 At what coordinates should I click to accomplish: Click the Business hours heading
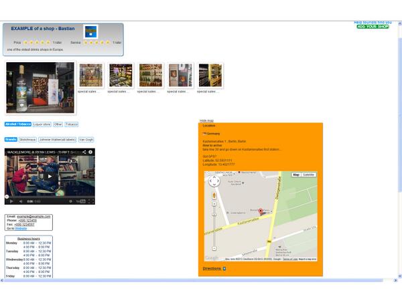coord(28,239)
